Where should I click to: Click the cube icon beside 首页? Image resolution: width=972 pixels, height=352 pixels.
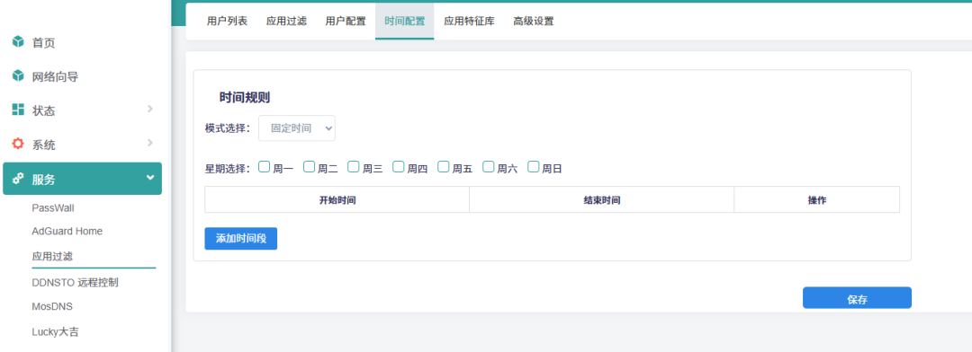[x=18, y=42]
